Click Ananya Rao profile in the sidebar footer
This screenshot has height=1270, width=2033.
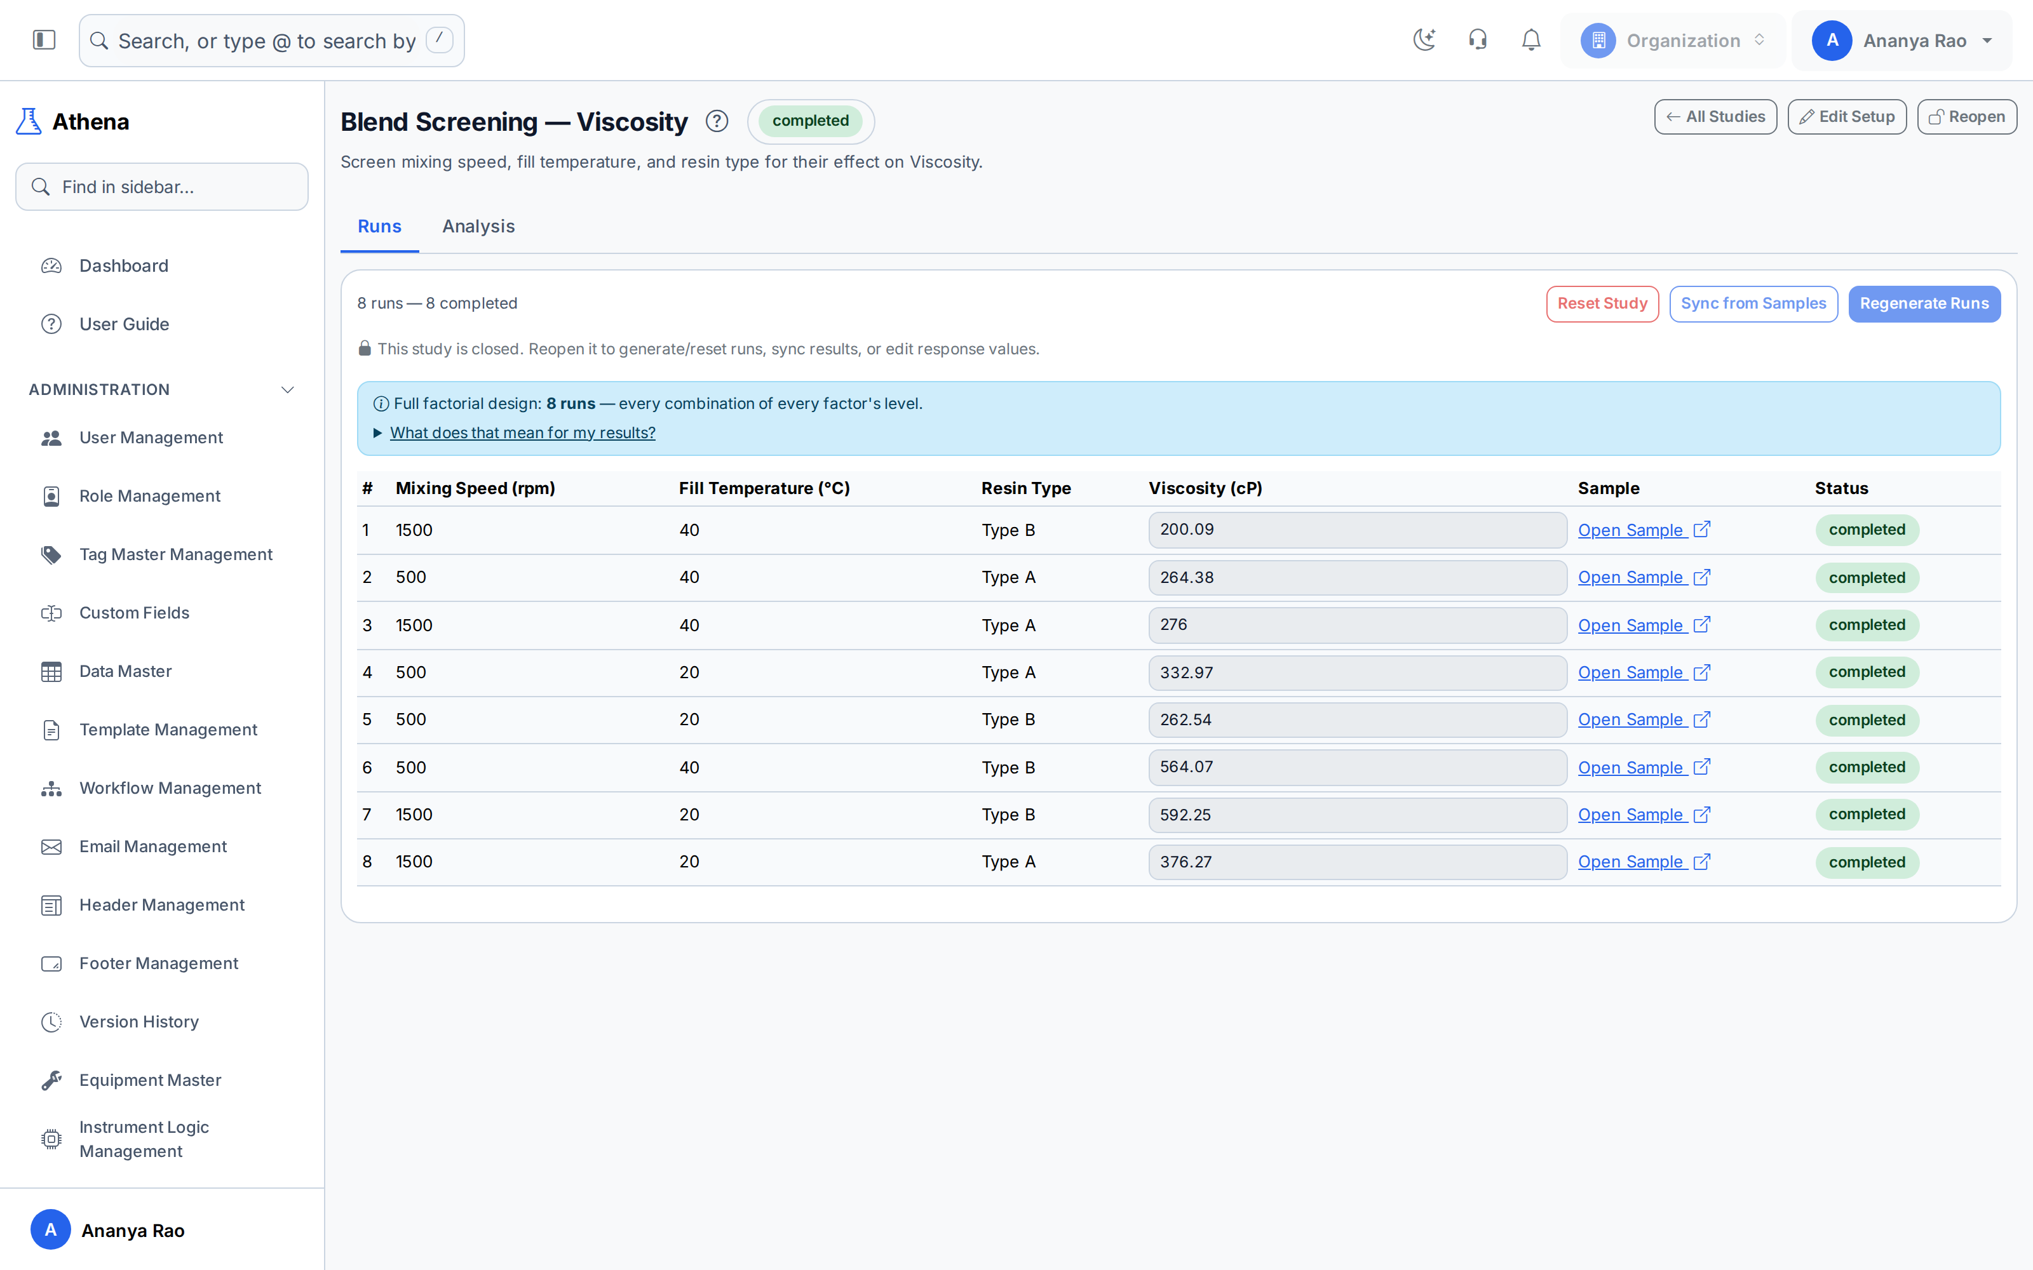pyautogui.click(x=107, y=1231)
